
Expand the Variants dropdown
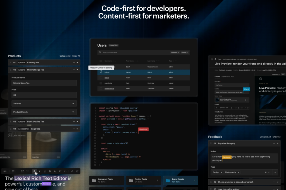click(44, 104)
